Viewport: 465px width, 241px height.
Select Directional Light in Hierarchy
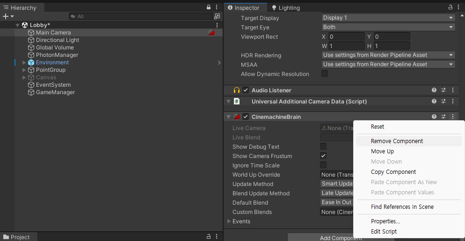pos(58,40)
